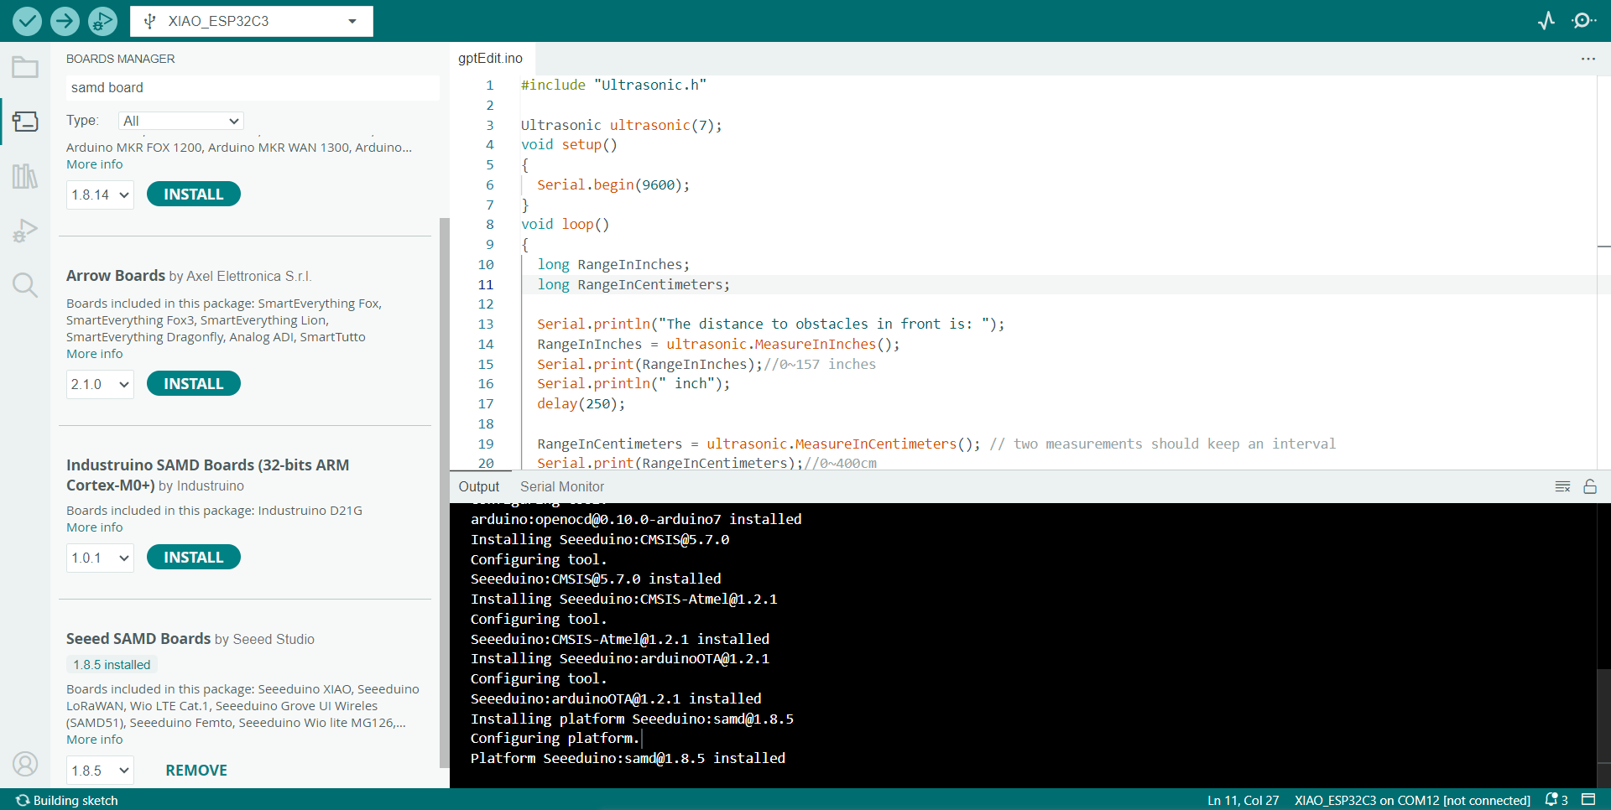The width and height of the screenshot is (1611, 810).
Task: Select the gptEdit.ino editor tab
Action: (x=490, y=59)
